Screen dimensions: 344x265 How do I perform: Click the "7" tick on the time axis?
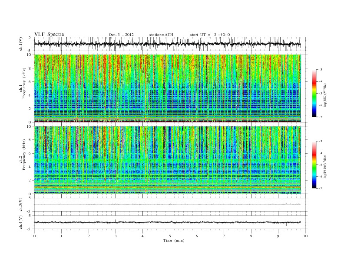pyautogui.click(x=224, y=236)
